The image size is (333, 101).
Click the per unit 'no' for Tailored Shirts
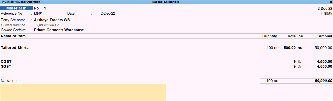pyautogui.click(x=300, y=48)
